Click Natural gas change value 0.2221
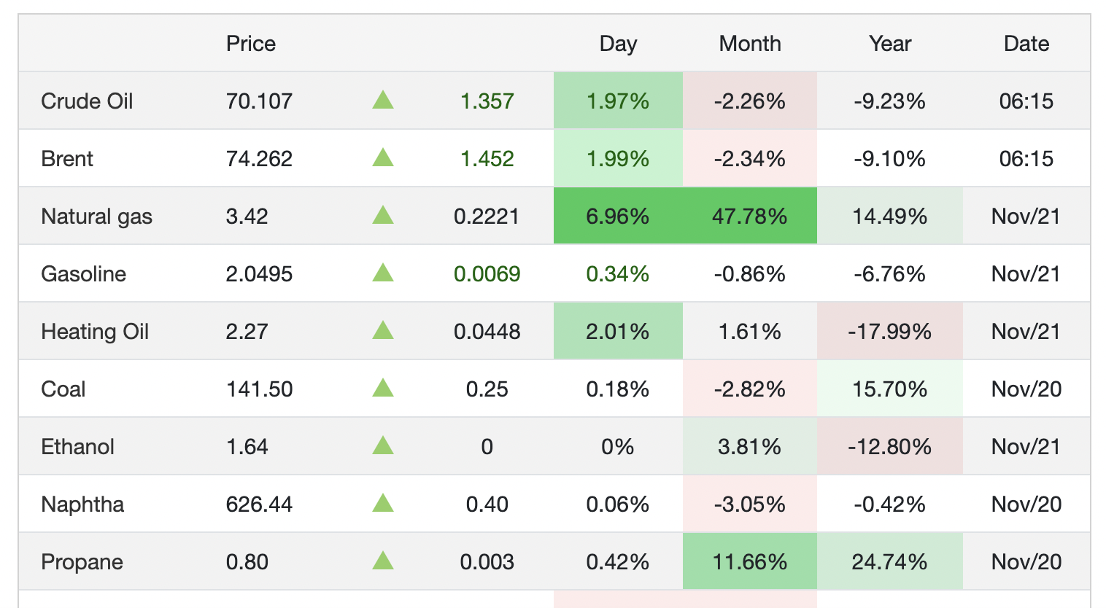 coord(487,216)
